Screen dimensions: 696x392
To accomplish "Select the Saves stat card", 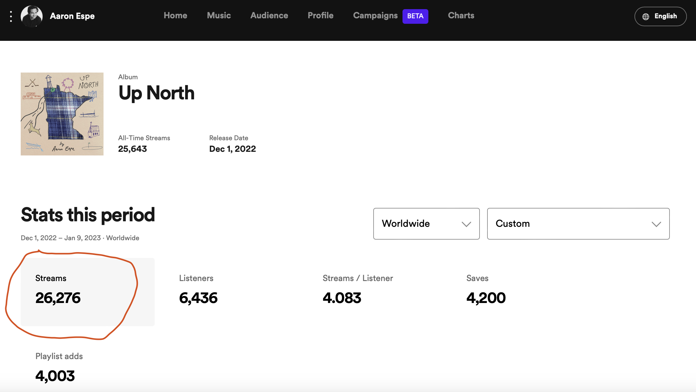I will [519, 292].
